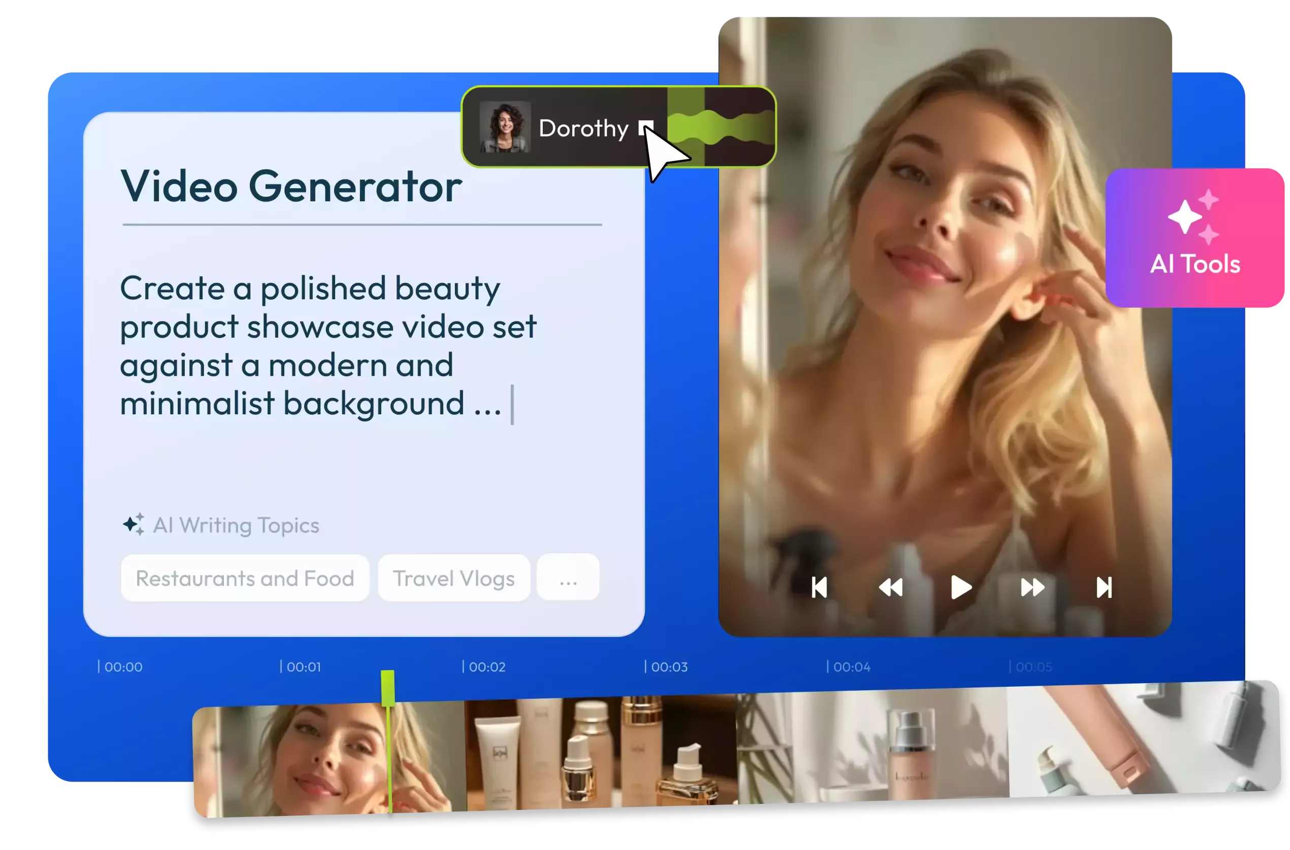
Task: Open the AI Tools sparkle card
Action: pyautogui.click(x=1195, y=237)
